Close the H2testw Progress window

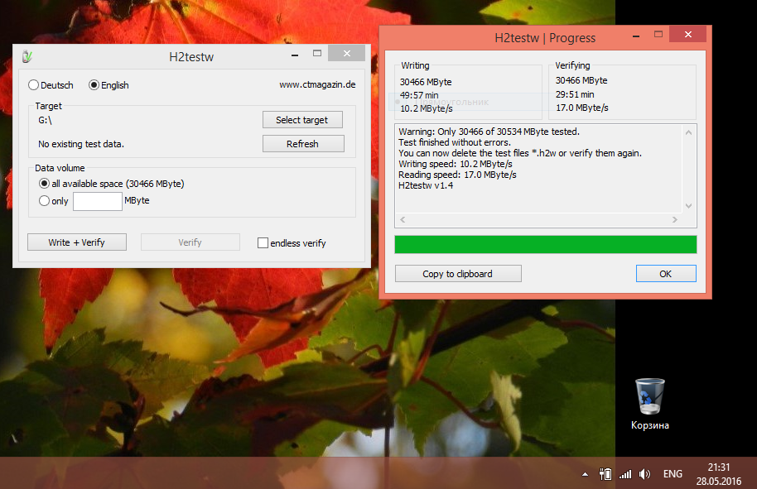click(688, 35)
